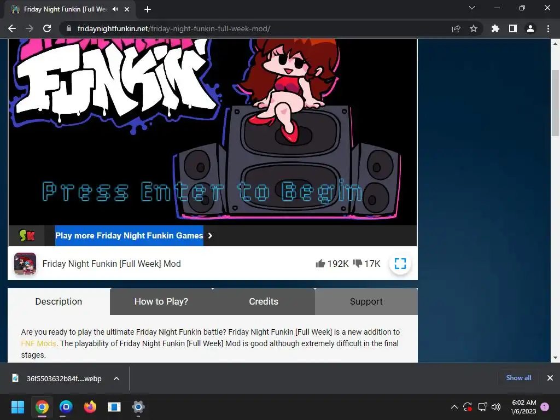560x420 pixels.
Task: Open Chrome from the taskbar
Action: click(42, 407)
